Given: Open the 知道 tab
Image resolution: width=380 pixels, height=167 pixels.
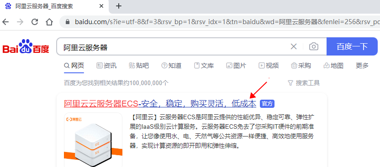Looking at the screenshot, I should click(171, 66).
